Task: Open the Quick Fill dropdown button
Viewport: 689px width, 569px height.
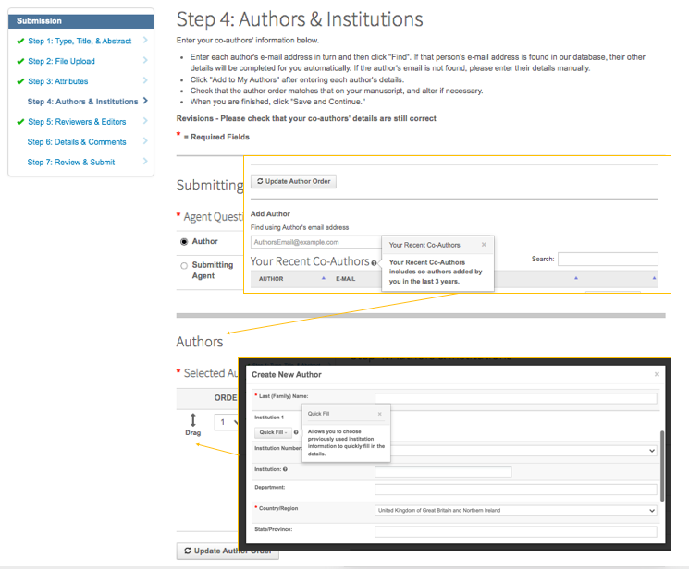Action: pos(273,432)
